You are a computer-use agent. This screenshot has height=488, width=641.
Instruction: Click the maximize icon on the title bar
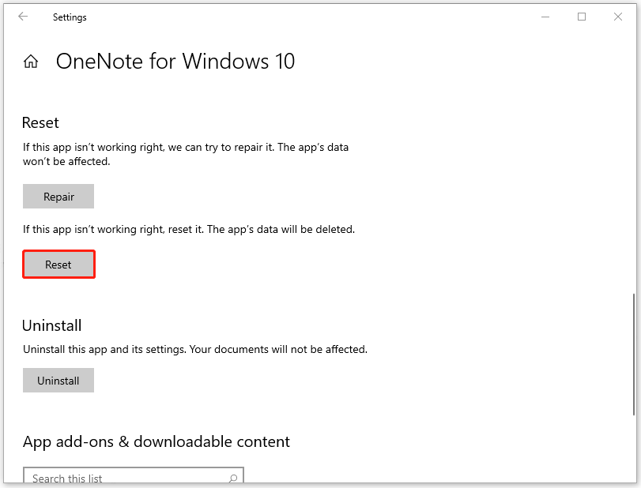(x=582, y=17)
